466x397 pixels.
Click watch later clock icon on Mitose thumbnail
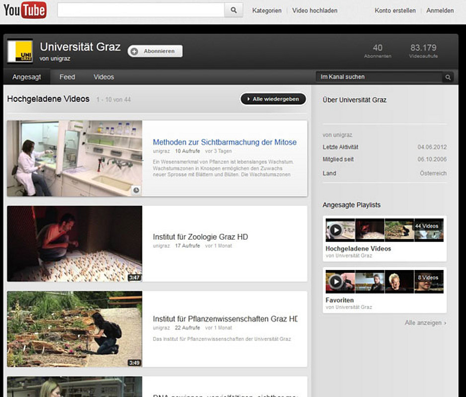(136, 190)
